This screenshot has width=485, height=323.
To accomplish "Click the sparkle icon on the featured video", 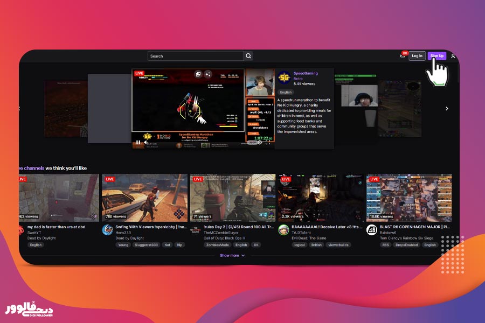I will coord(208,74).
